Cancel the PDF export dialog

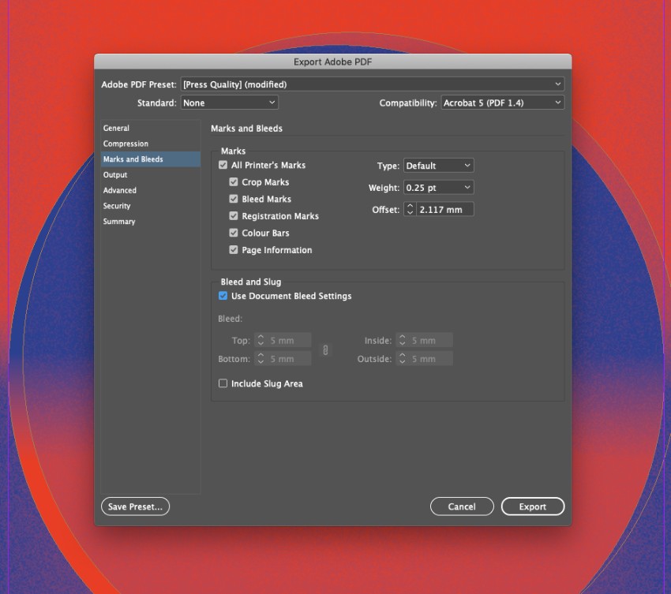[462, 506]
